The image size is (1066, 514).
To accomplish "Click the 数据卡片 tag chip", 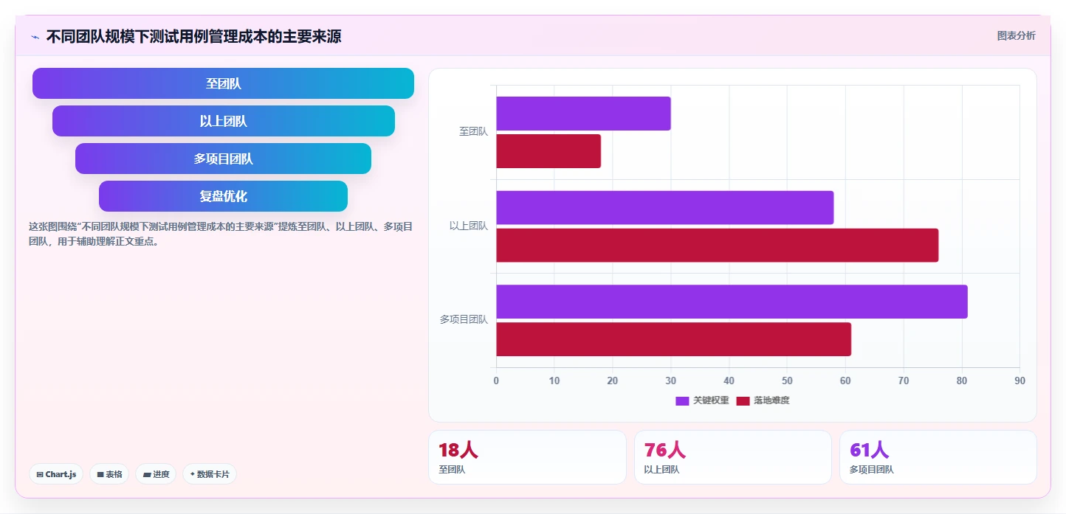I will point(210,474).
